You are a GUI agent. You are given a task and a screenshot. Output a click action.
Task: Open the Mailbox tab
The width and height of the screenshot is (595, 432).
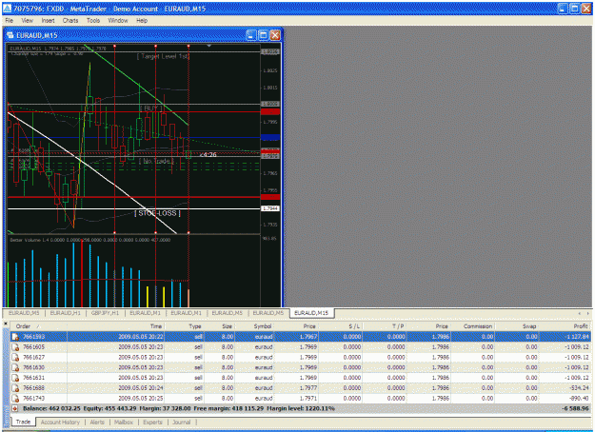[x=124, y=422]
